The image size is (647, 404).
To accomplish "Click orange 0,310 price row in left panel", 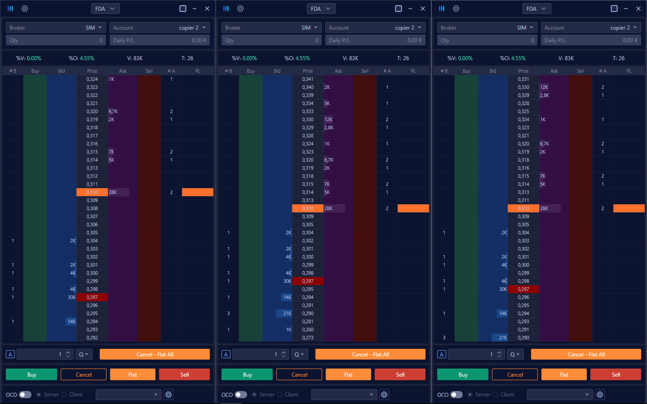I will tap(92, 192).
